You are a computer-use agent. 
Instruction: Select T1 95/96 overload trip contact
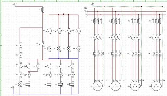(28, 75)
